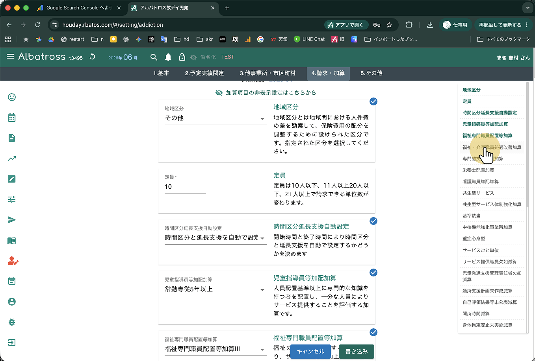Click the paper-plane send icon in sidebar
This screenshot has height=361, width=535.
click(x=12, y=220)
